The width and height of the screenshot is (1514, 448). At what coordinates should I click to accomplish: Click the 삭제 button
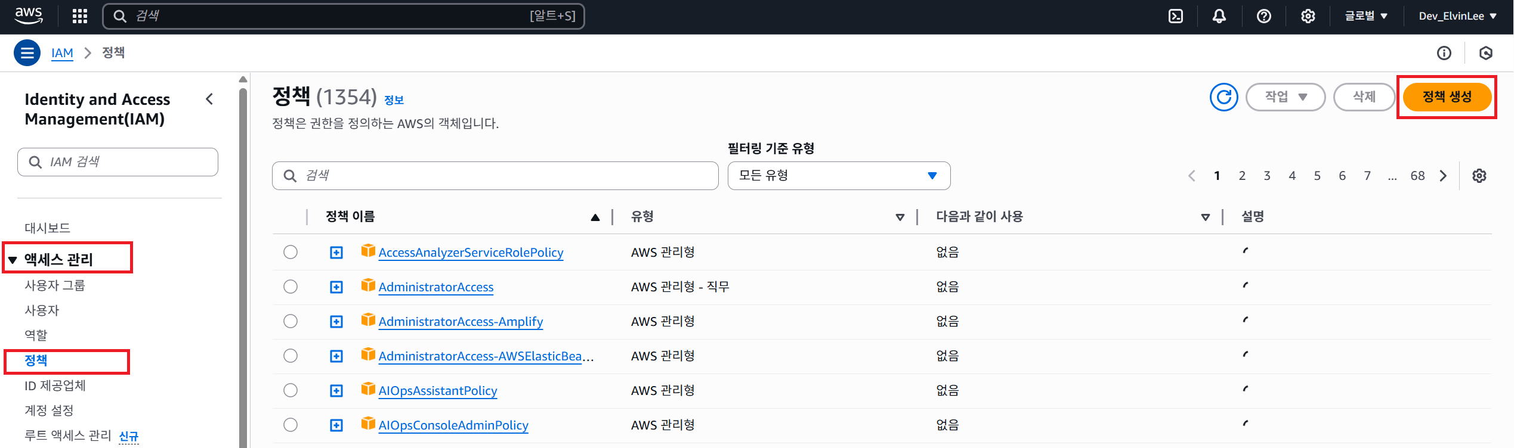[1364, 97]
